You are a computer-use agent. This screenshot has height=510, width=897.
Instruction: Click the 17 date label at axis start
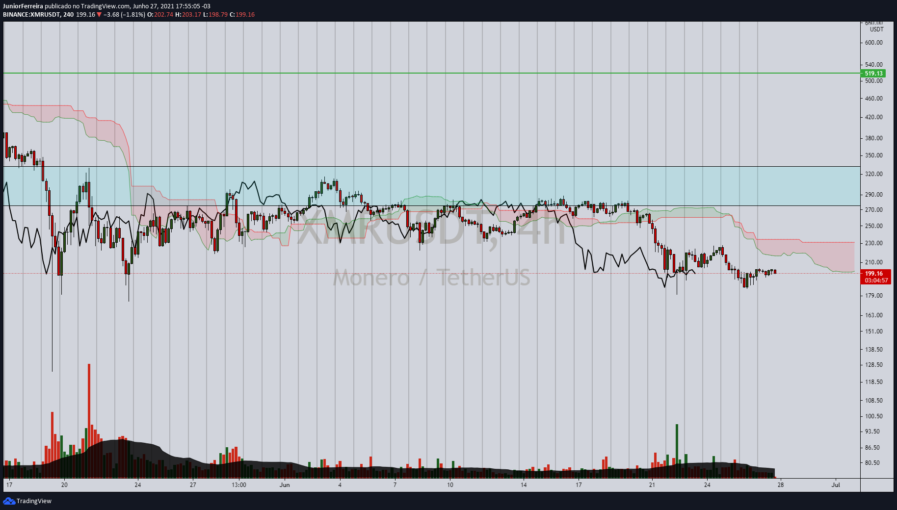(9, 485)
